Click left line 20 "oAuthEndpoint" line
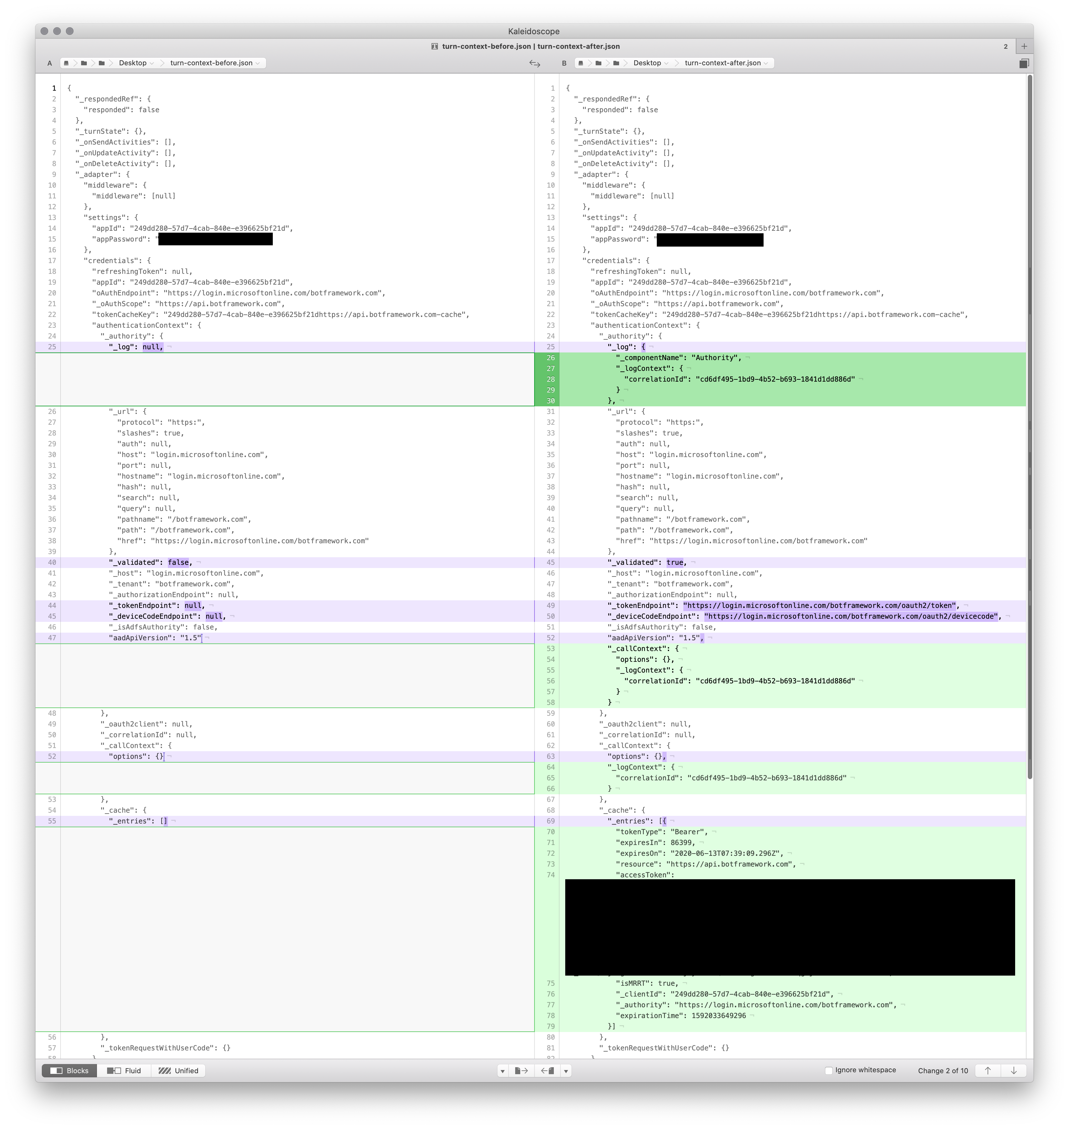The width and height of the screenshot is (1069, 1129). [239, 292]
